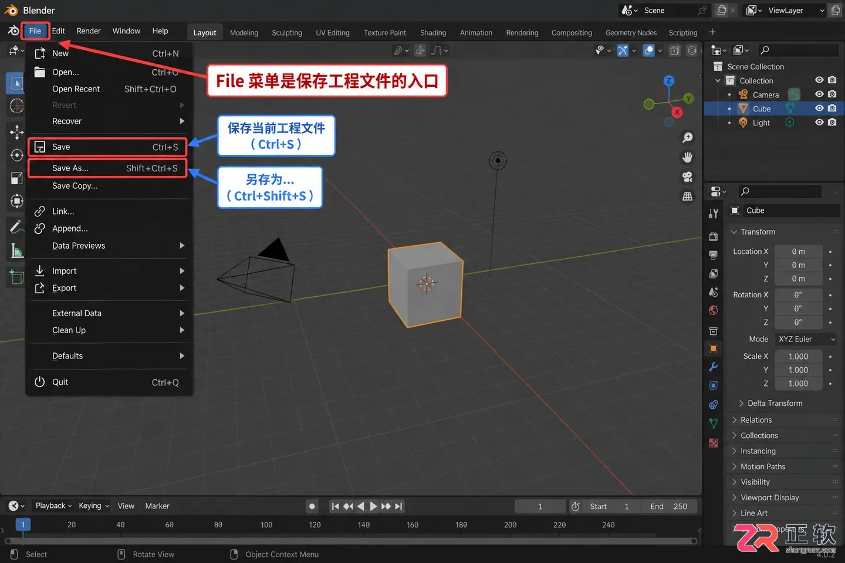
Task: Choose Save As... in the File menu
Action: click(107, 168)
